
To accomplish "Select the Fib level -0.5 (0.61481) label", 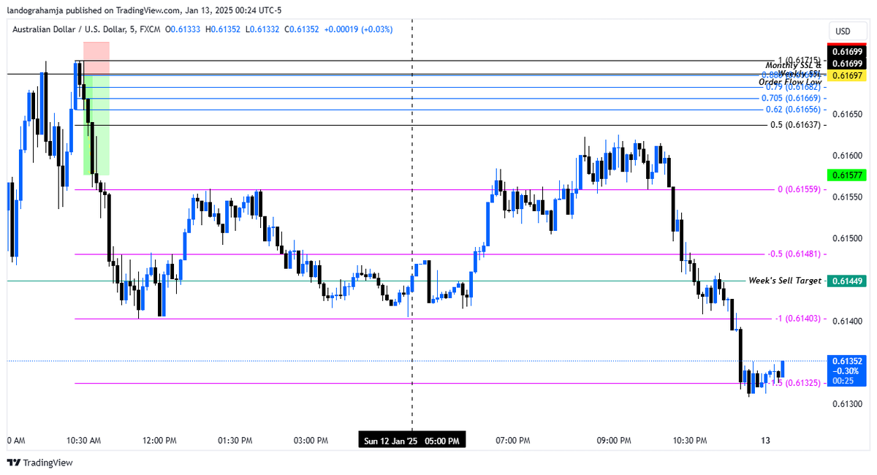I will 794,254.
